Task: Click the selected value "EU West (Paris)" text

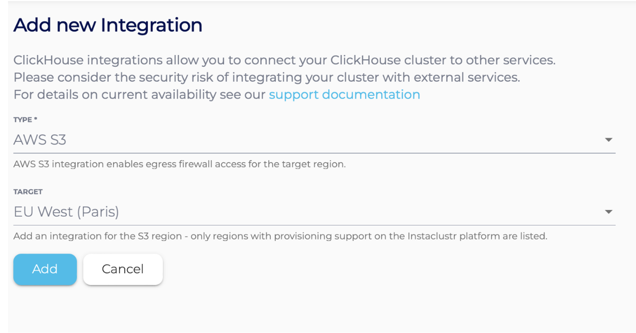Action: coord(66,212)
